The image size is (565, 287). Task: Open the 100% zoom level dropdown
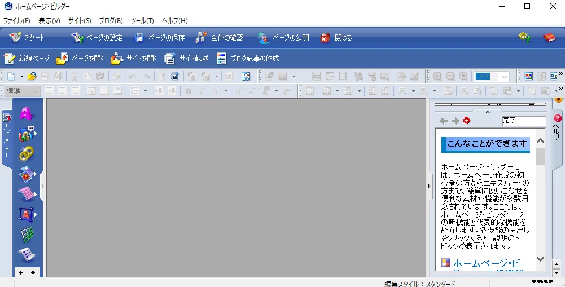(x=505, y=76)
